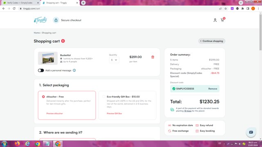Screen dimensions: 262x147
Task: Go back using the browser back arrow
Action: coord(4,9)
